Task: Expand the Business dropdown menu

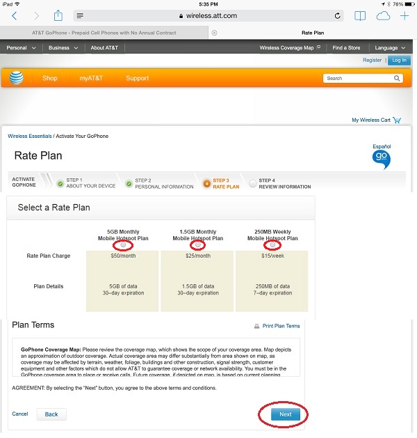Action: coord(63,48)
